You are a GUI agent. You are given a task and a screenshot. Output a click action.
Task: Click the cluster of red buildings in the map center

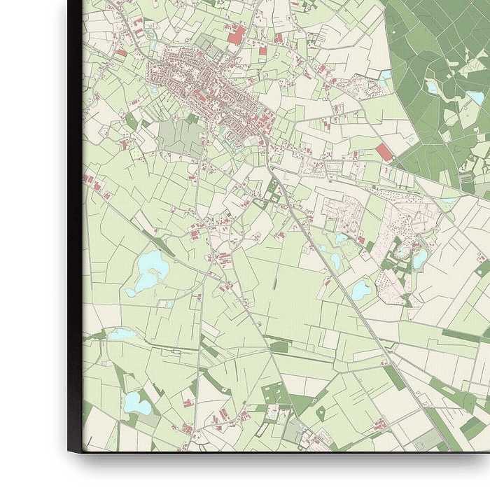[220, 258]
